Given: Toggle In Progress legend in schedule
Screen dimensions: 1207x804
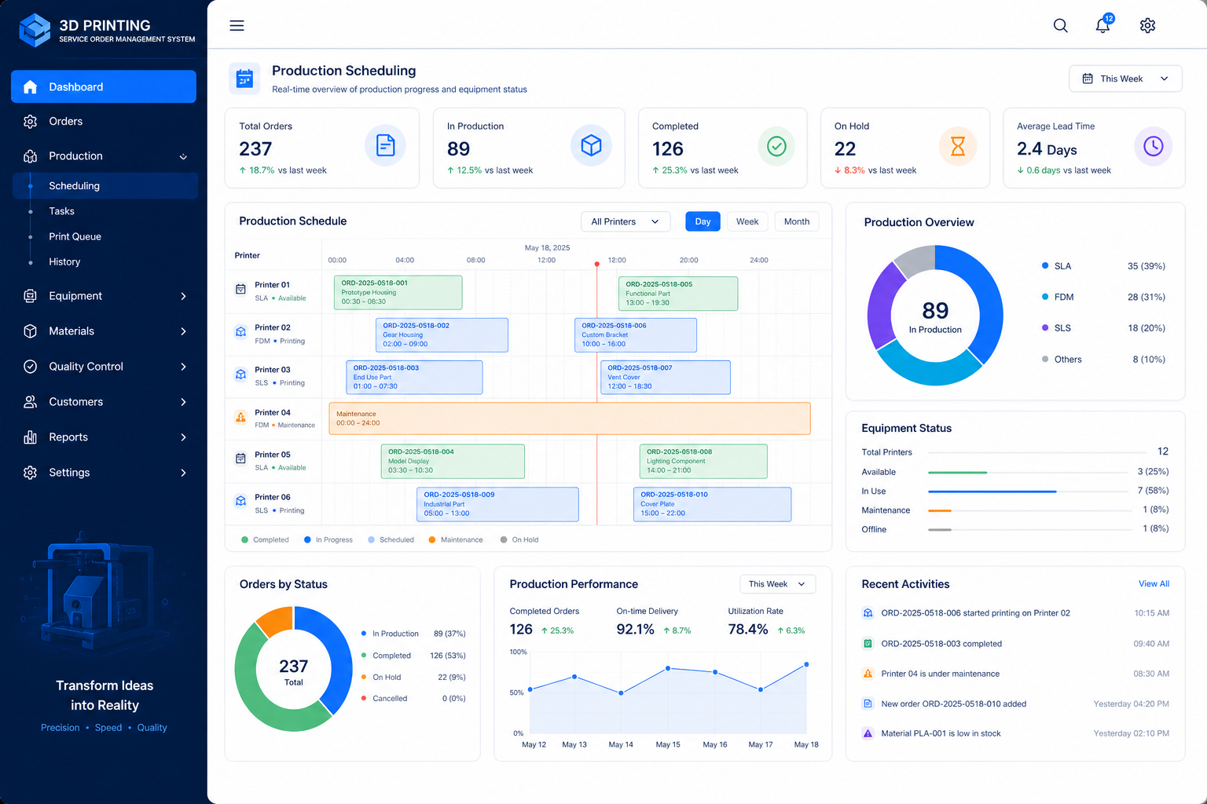Looking at the screenshot, I should click(x=328, y=540).
